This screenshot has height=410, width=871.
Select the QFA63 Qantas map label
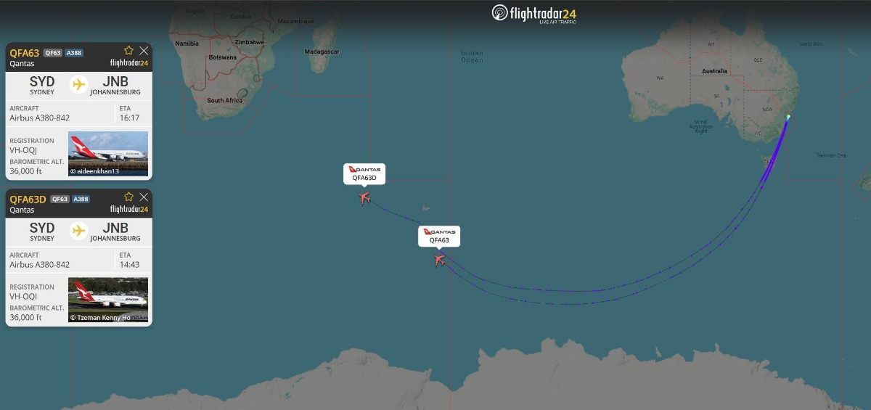click(439, 236)
